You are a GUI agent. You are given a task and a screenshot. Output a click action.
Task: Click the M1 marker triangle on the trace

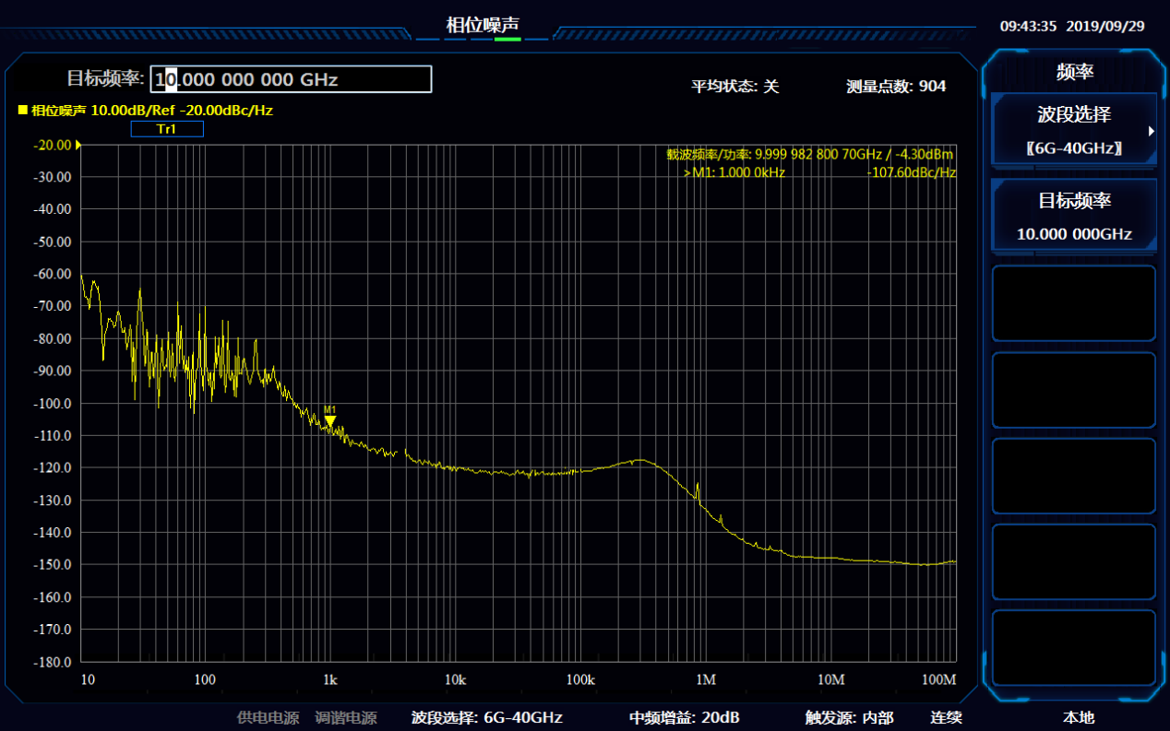330,421
